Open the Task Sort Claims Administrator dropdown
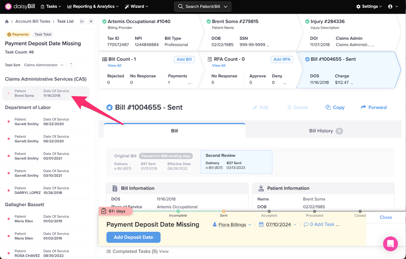The width and height of the screenshot is (406, 259). click(x=44, y=65)
